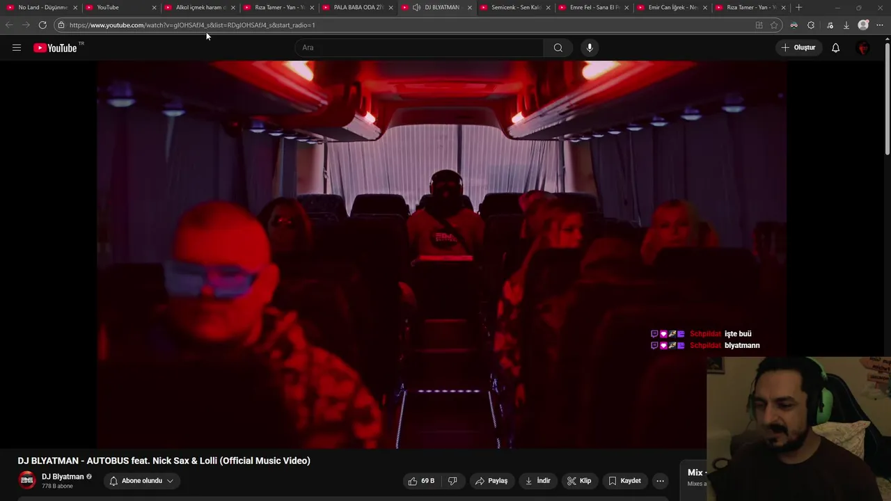
Task: Click the browser address bar URL
Action: coord(192,25)
